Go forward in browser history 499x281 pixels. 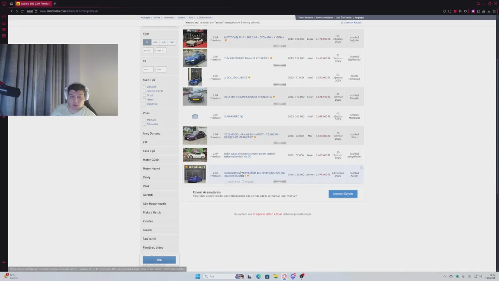pyautogui.click(x=17, y=11)
